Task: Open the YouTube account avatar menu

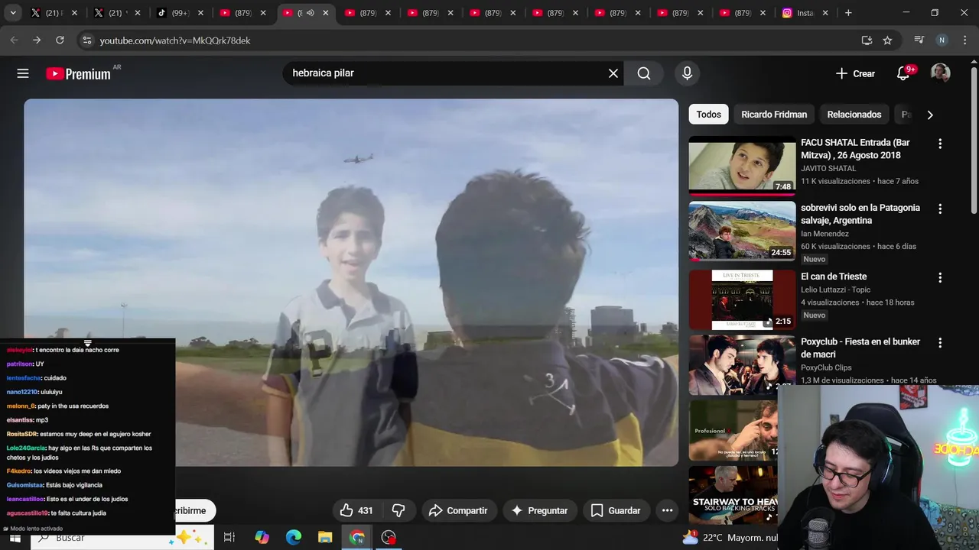Action: [x=940, y=73]
